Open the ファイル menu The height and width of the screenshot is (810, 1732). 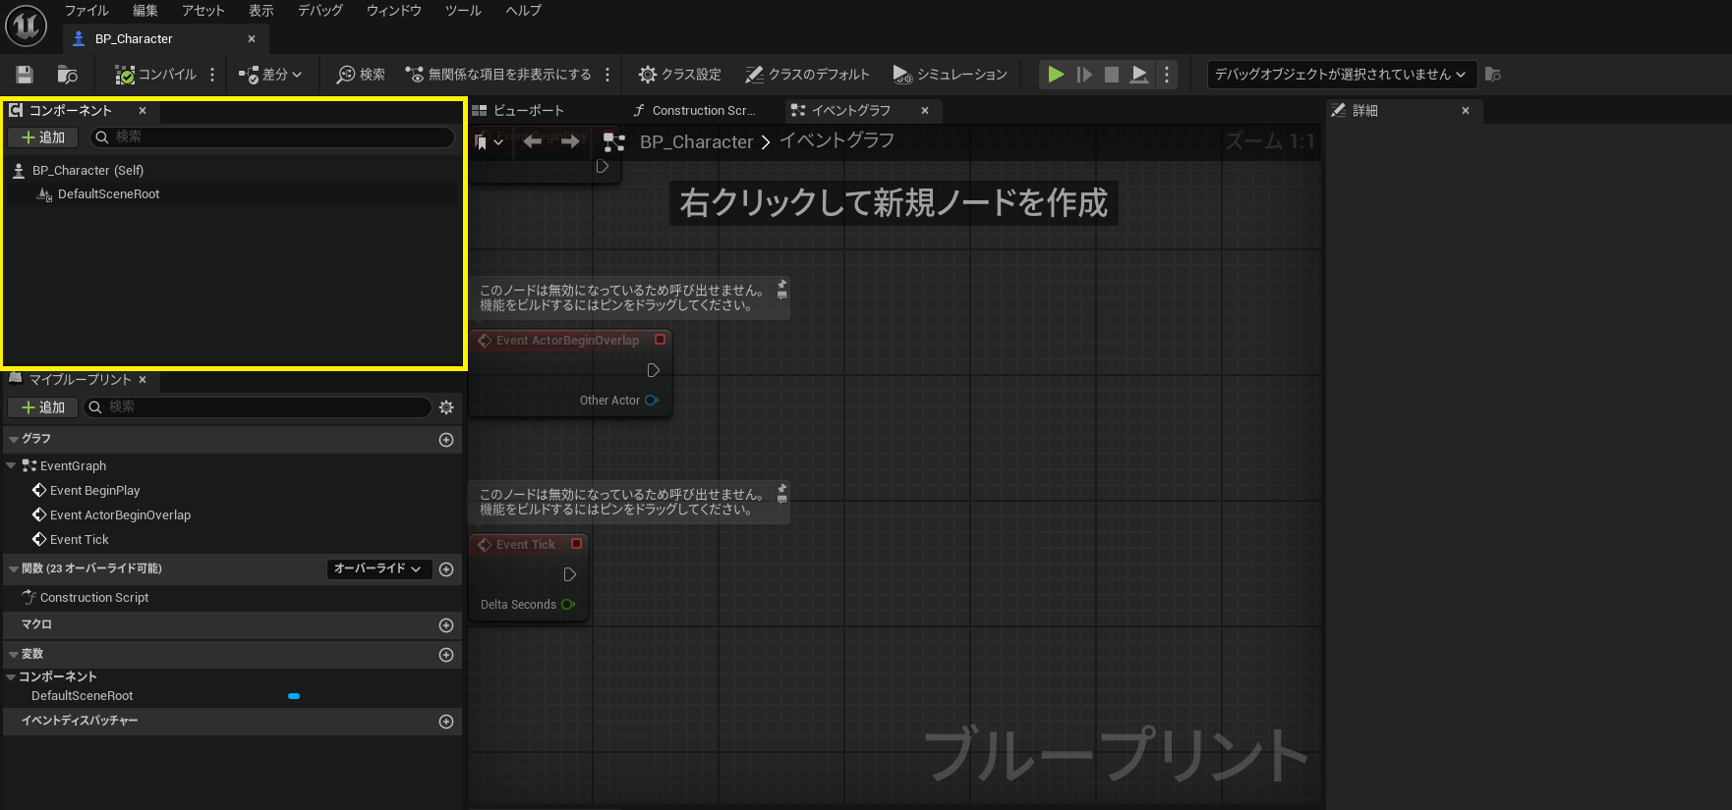click(x=87, y=11)
